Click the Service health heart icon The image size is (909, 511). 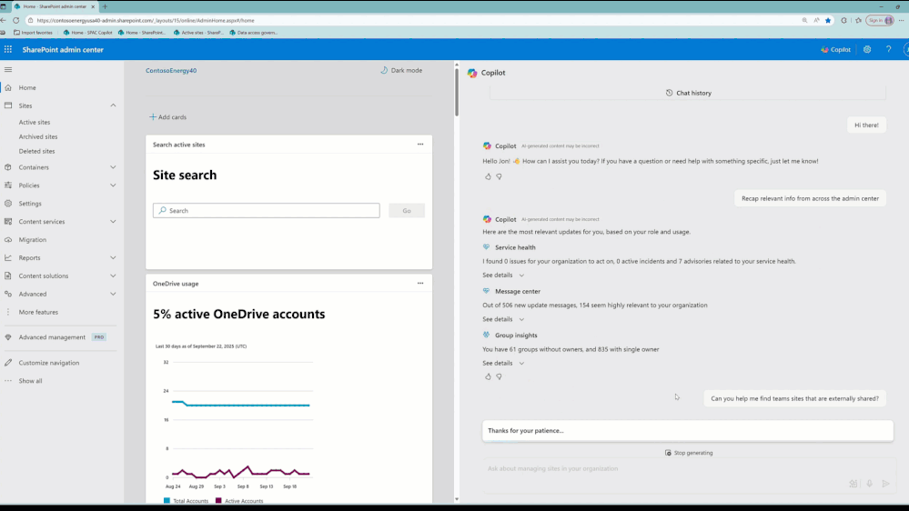(x=487, y=246)
